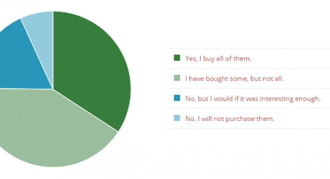Select "I have bought some, but not all."
Screen dimensions: 330x179
click(234, 78)
